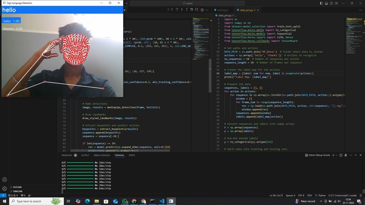Launch Microsoft Edge from the taskbar
Image resolution: width=365 pixels, height=205 pixels.
pyautogui.click(x=87, y=201)
